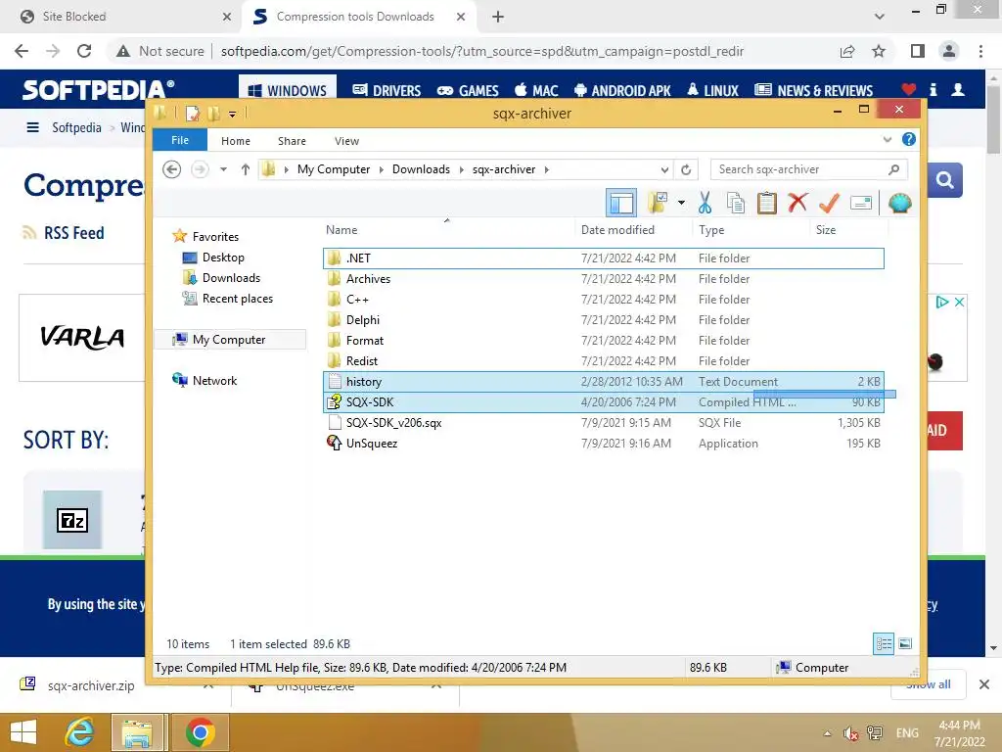The height and width of the screenshot is (752, 1002).
Task: Click the Downloads breadcrumb segment
Action: 421,169
